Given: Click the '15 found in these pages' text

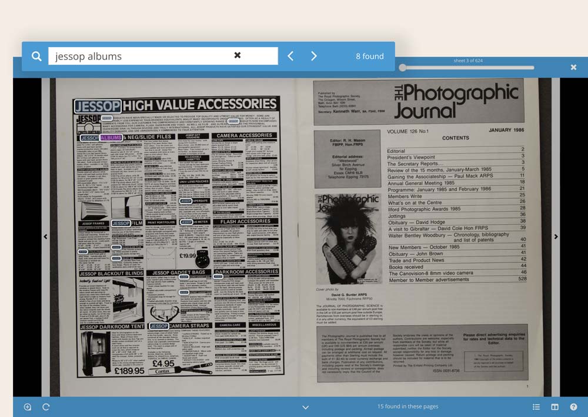Looking at the screenshot, I should (407, 407).
